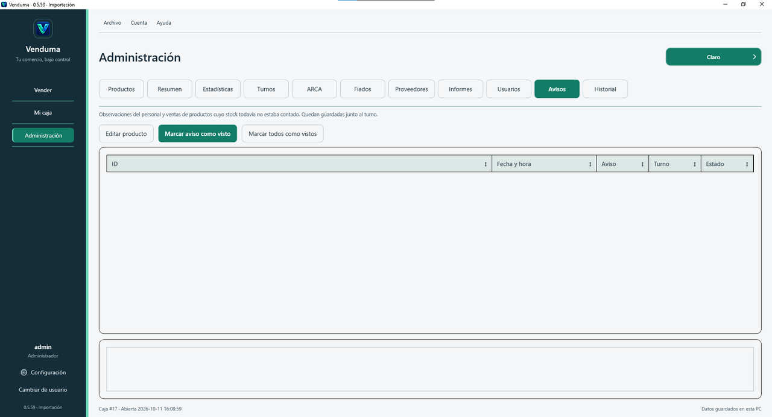This screenshot has width=772, height=417.
Task: Click the Venduma icon in the title bar
Action: [x=4, y=4]
